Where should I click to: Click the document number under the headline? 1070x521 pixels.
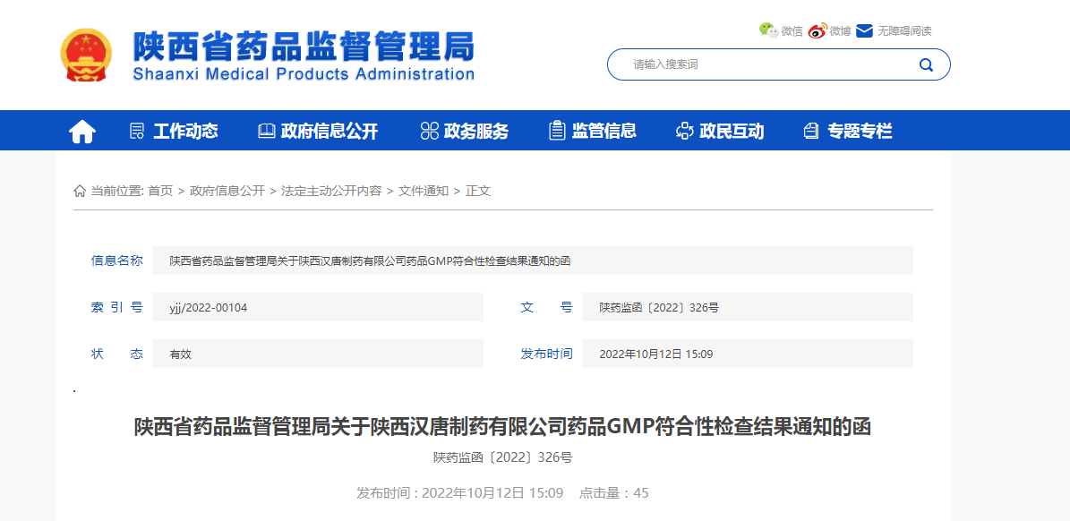click(503, 457)
